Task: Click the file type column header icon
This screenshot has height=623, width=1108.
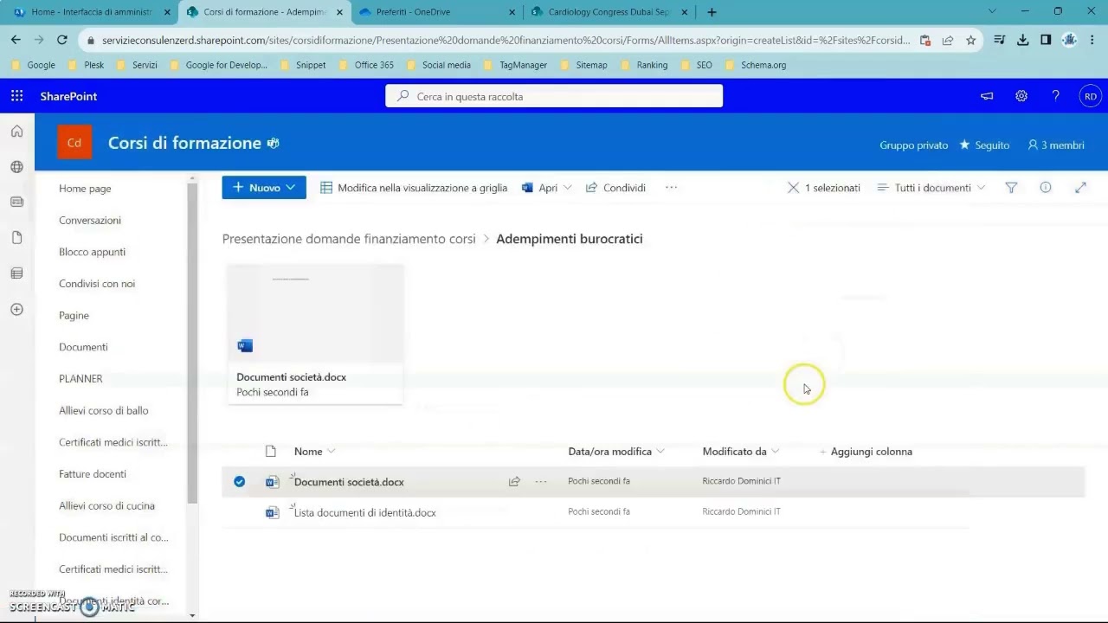Action: [x=271, y=451]
